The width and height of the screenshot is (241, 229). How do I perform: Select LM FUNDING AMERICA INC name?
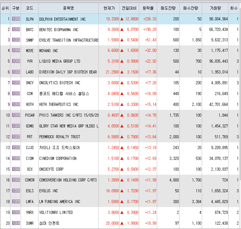pyautogui.click(x=60, y=202)
